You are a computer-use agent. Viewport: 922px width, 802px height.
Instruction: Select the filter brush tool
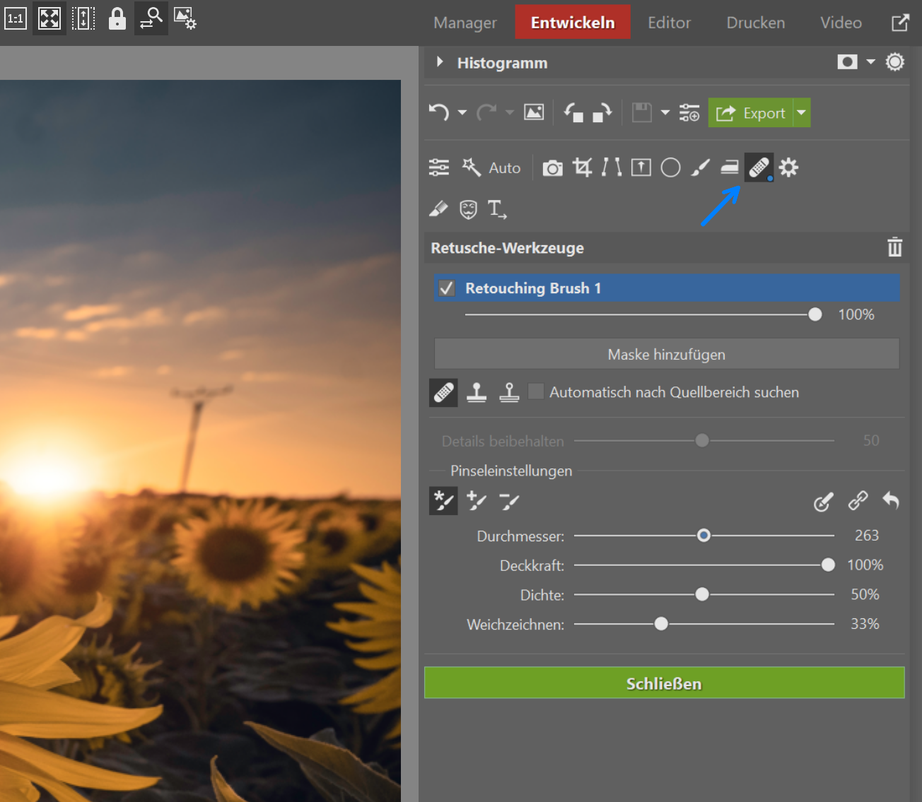(700, 167)
